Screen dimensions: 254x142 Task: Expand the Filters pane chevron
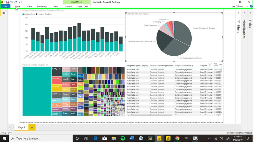coord(238,13)
